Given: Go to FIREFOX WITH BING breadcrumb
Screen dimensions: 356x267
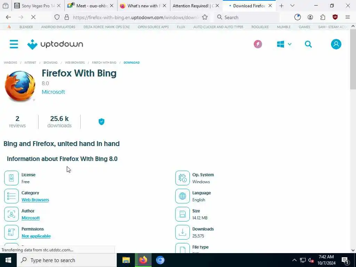Looking at the screenshot, I should coord(104,63).
